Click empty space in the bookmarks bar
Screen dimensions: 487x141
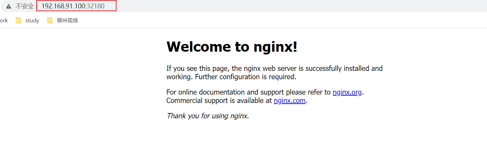tap(279, 21)
